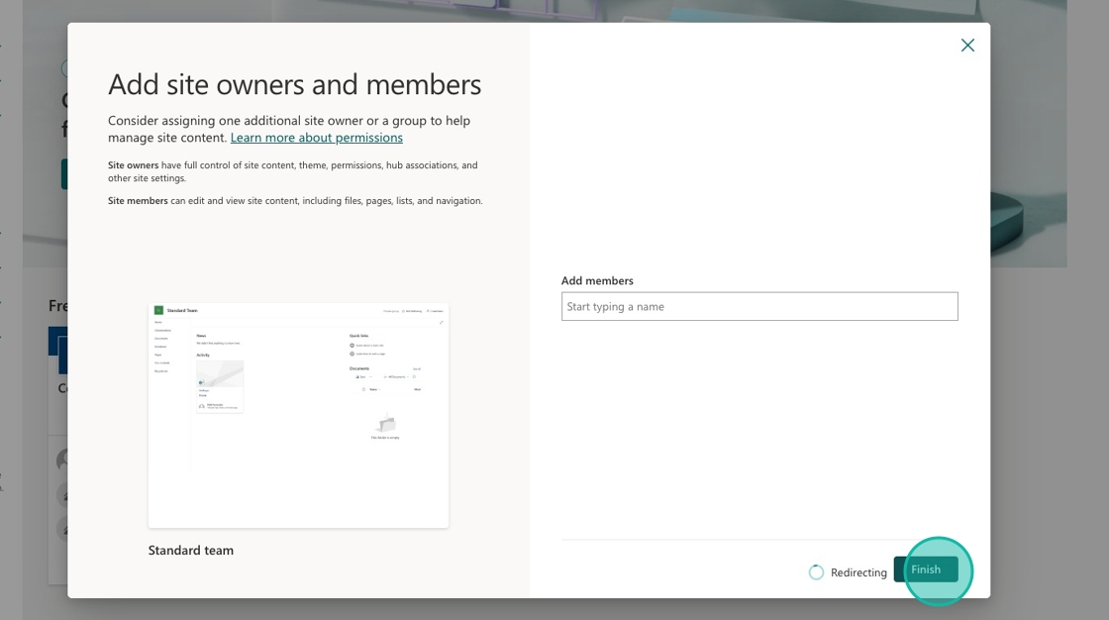Open Learn more about permissions link
The image size is (1109, 620).
tap(316, 138)
